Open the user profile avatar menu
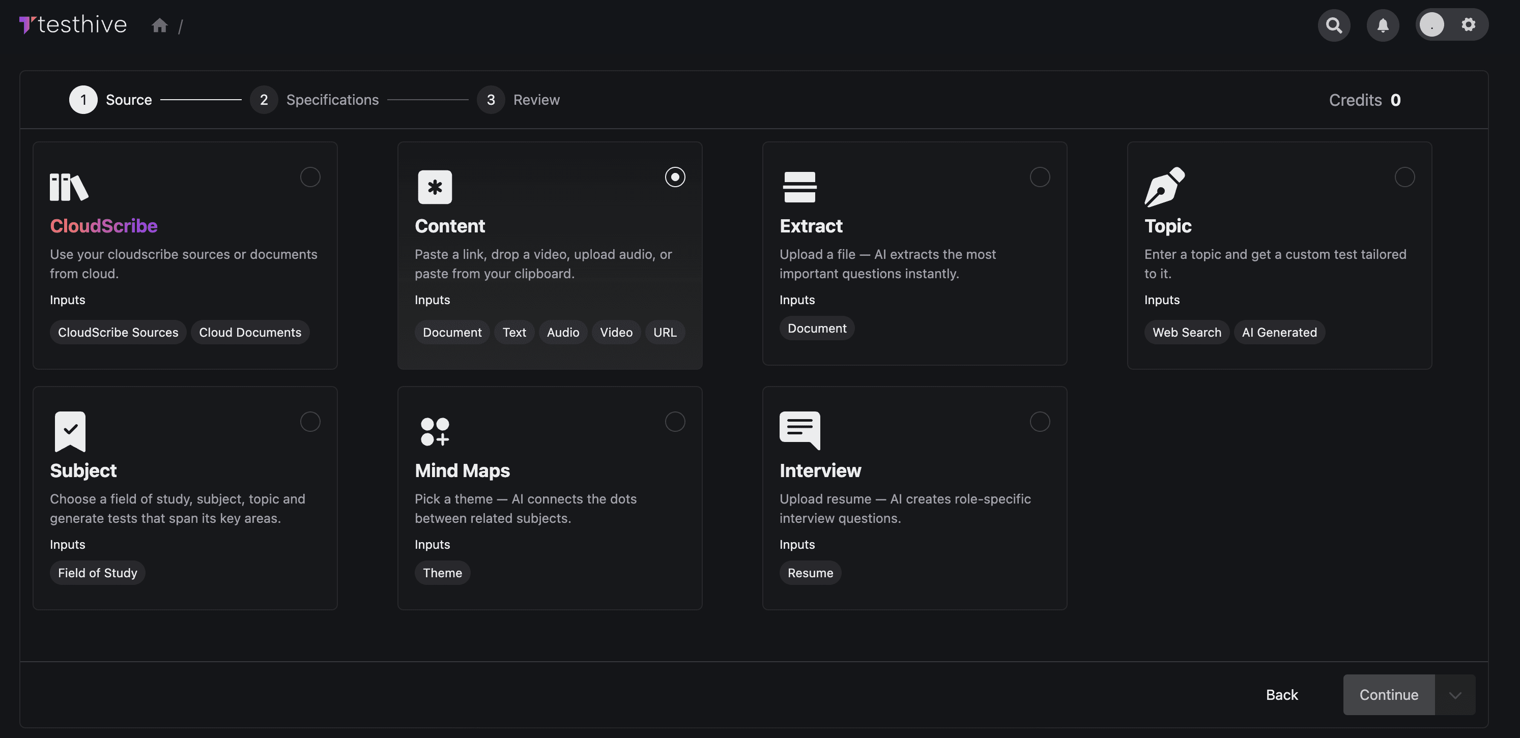Image resolution: width=1520 pixels, height=738 pixels. point(1431,25)
